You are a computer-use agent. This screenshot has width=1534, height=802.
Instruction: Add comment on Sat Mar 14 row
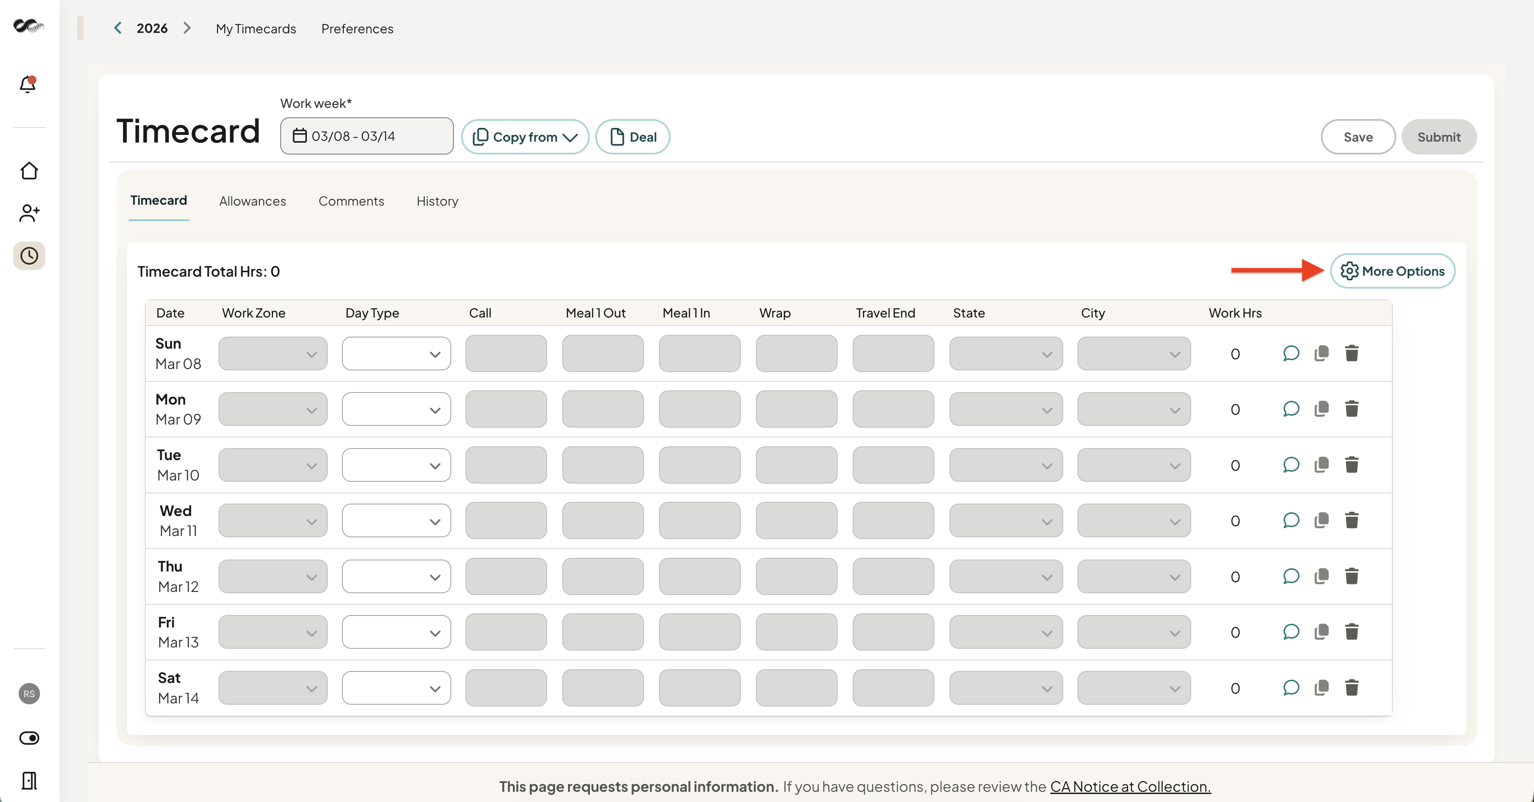coord(1291,688)
